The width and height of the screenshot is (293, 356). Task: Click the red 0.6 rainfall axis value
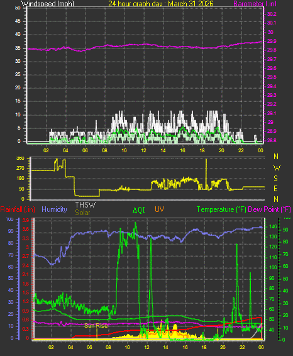[x=26, y=320]
